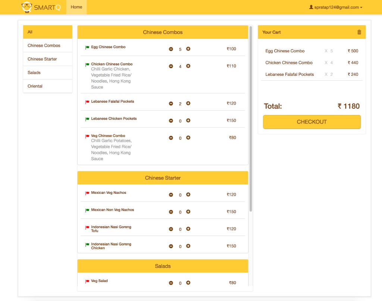
Task: Open the spratap124@gmail.com account dropdown
Action: pyautogui.click(x=336, y=7)
